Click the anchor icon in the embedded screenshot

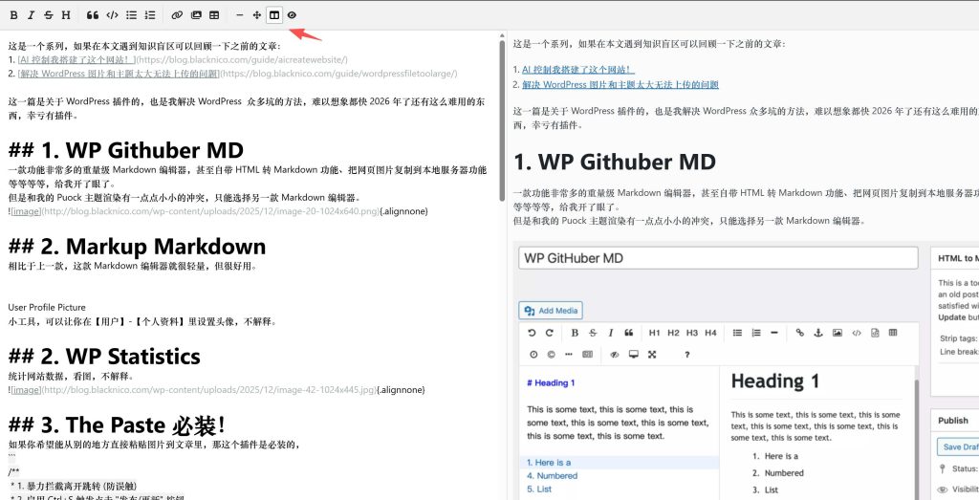click(818, 333)
